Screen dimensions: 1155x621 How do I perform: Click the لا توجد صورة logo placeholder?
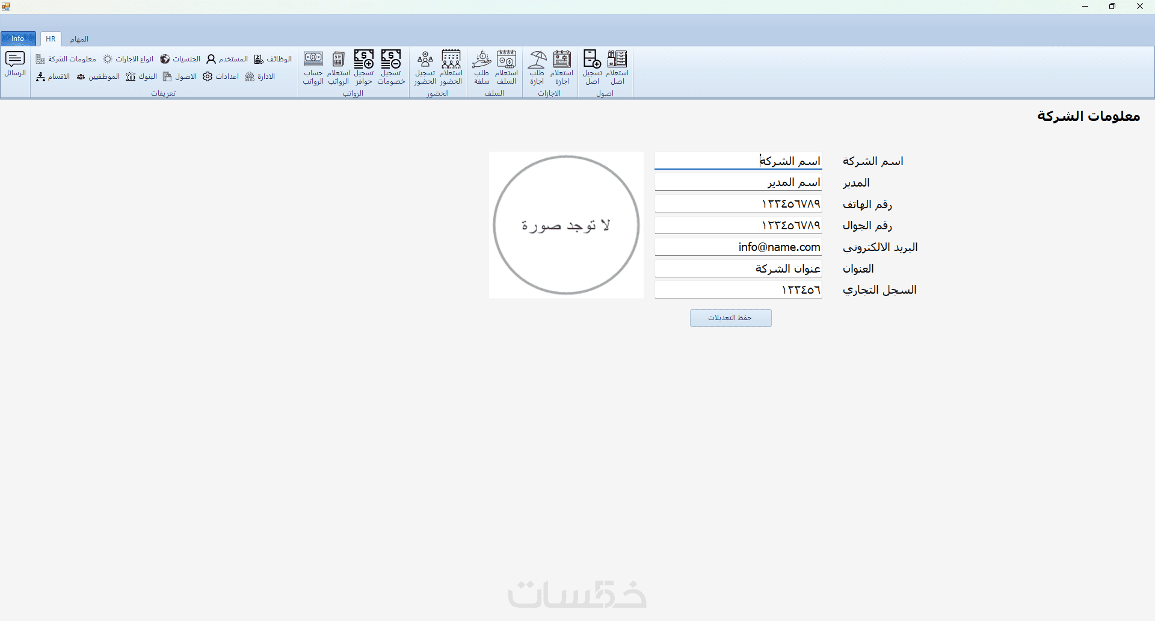coord(566,225)
